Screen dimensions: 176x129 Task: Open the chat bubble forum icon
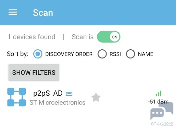[x=162, y=111]
